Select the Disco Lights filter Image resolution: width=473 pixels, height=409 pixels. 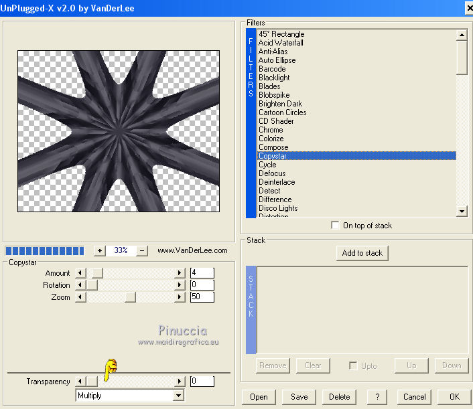point(356,208)
